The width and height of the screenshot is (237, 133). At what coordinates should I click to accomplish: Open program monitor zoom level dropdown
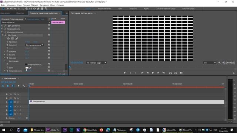pos(96,62)
